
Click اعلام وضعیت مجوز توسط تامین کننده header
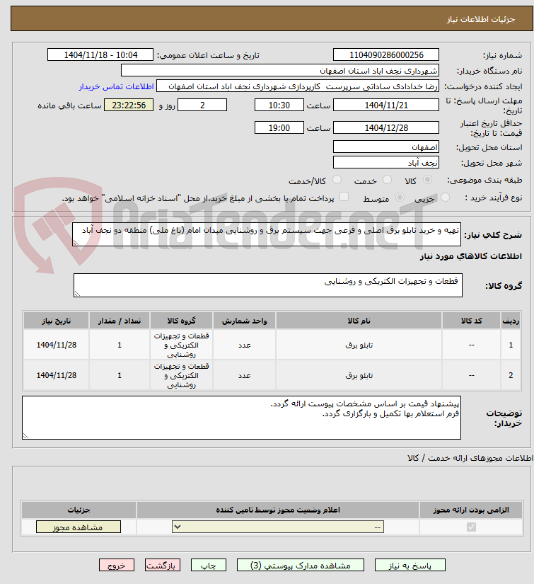(277, 510)
